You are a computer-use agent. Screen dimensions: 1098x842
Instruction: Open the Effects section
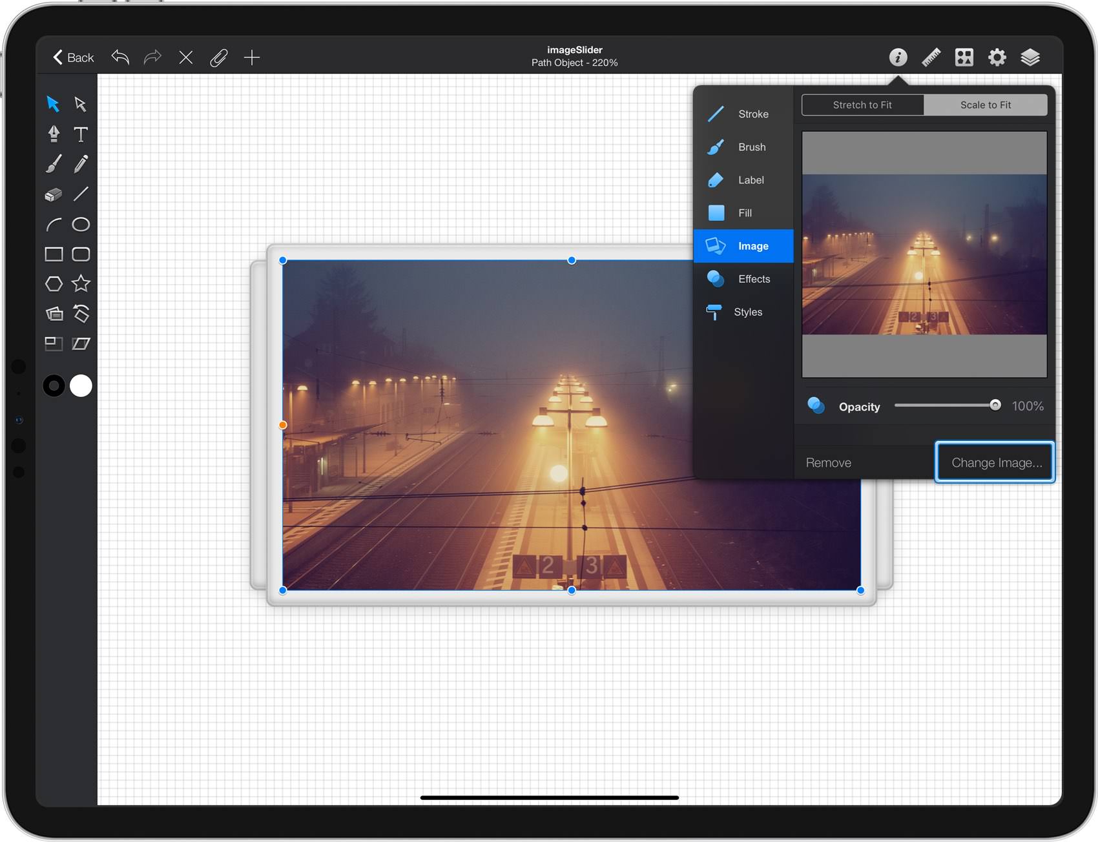click(x=743, y=279)
